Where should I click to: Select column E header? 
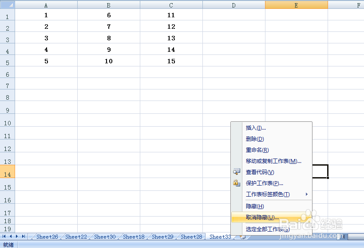pyautogui.click(x=297, y=5)
